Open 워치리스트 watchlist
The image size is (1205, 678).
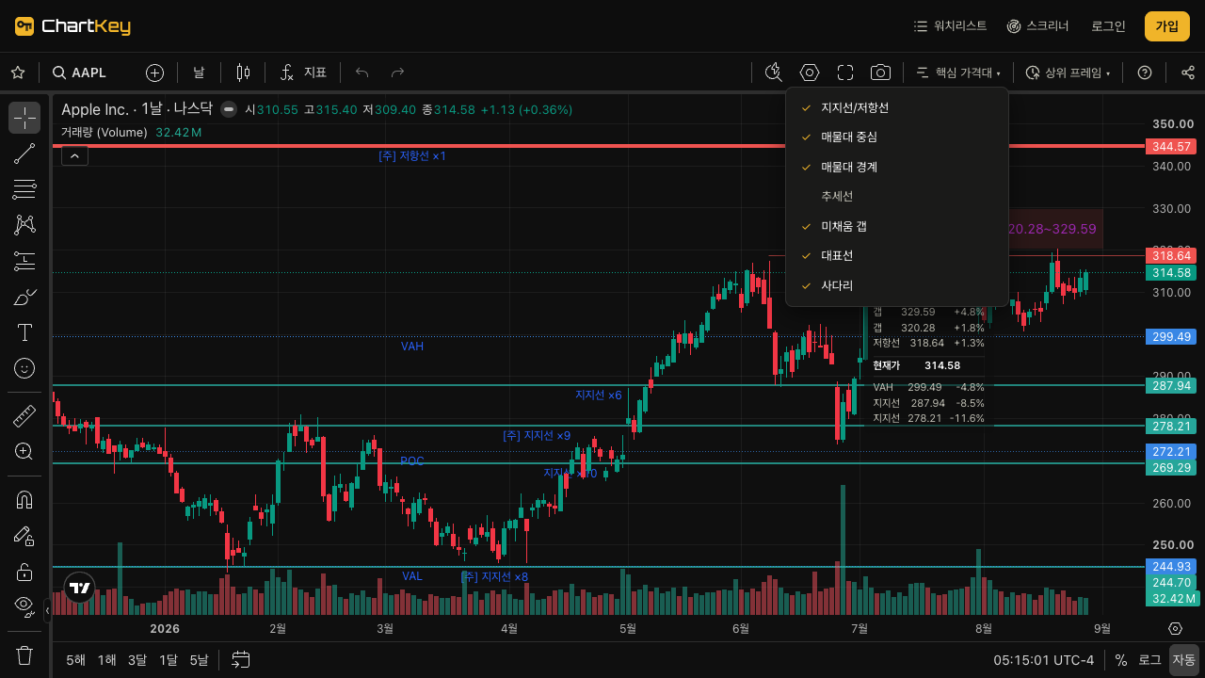[x=950, y=26]
